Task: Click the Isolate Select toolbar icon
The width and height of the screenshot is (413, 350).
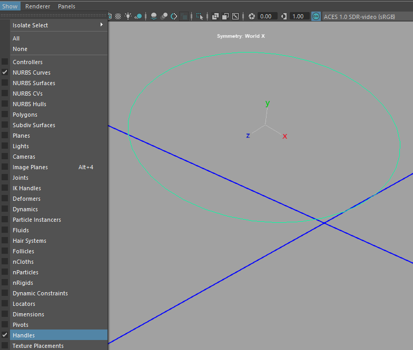Action: pyautogui.click(x=200, y=16)
